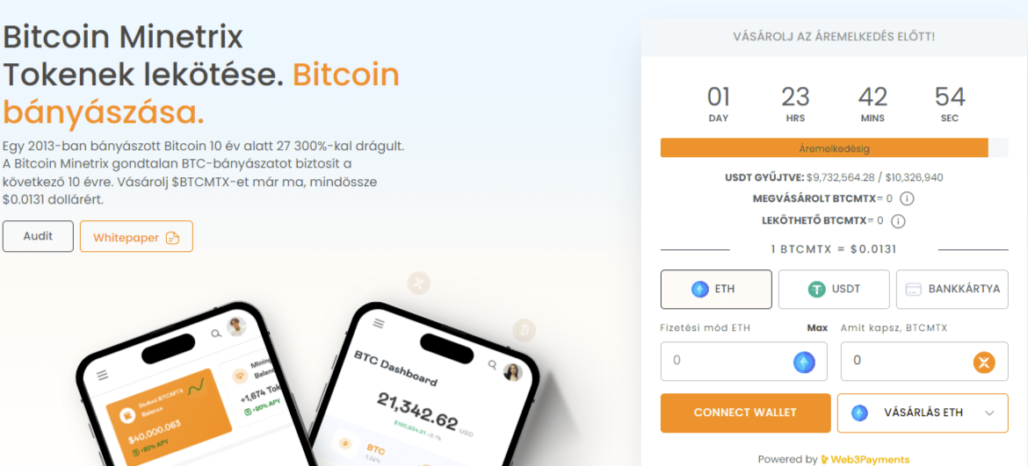The height and width of the screenshot is (466, 1028).
Task: Click the info icon beside LEKÖTHETŐ BTCMTX
Action: [x=898, y=220]
